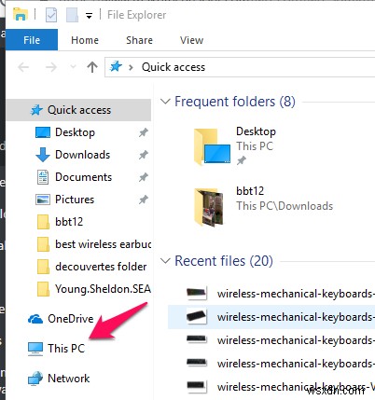Open Documents in navigation pane
This screenshot has height=400, width=375.
(83, 177)
